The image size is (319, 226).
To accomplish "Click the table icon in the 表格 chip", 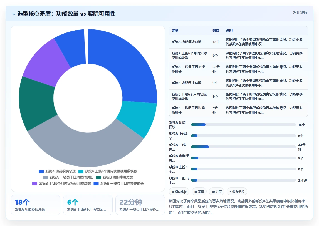I will (x=196, y=192).
